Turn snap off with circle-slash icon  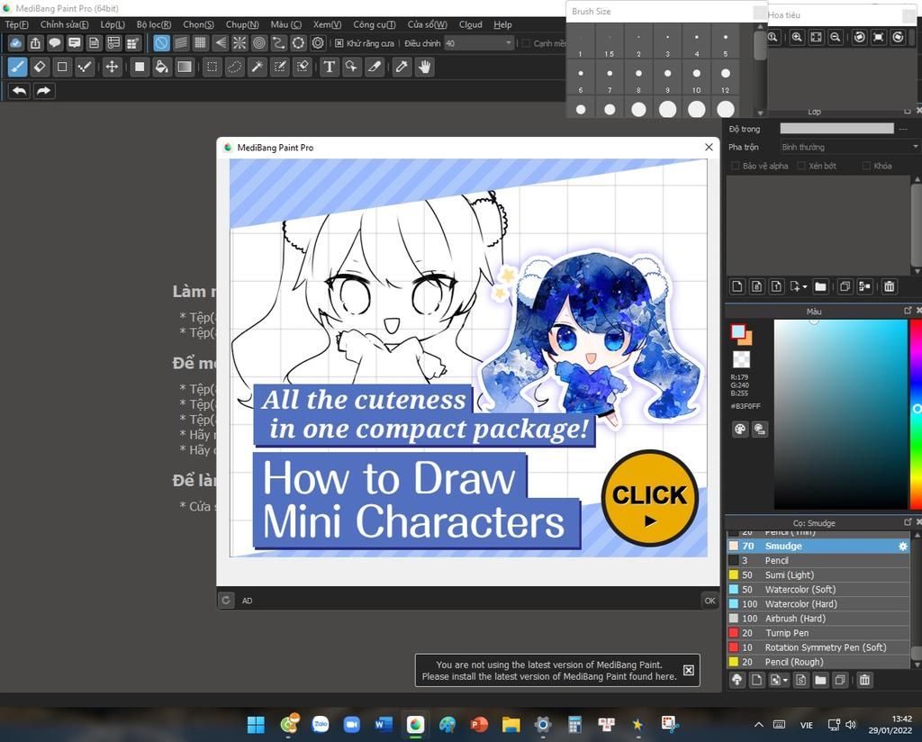[x=161, y=43]
